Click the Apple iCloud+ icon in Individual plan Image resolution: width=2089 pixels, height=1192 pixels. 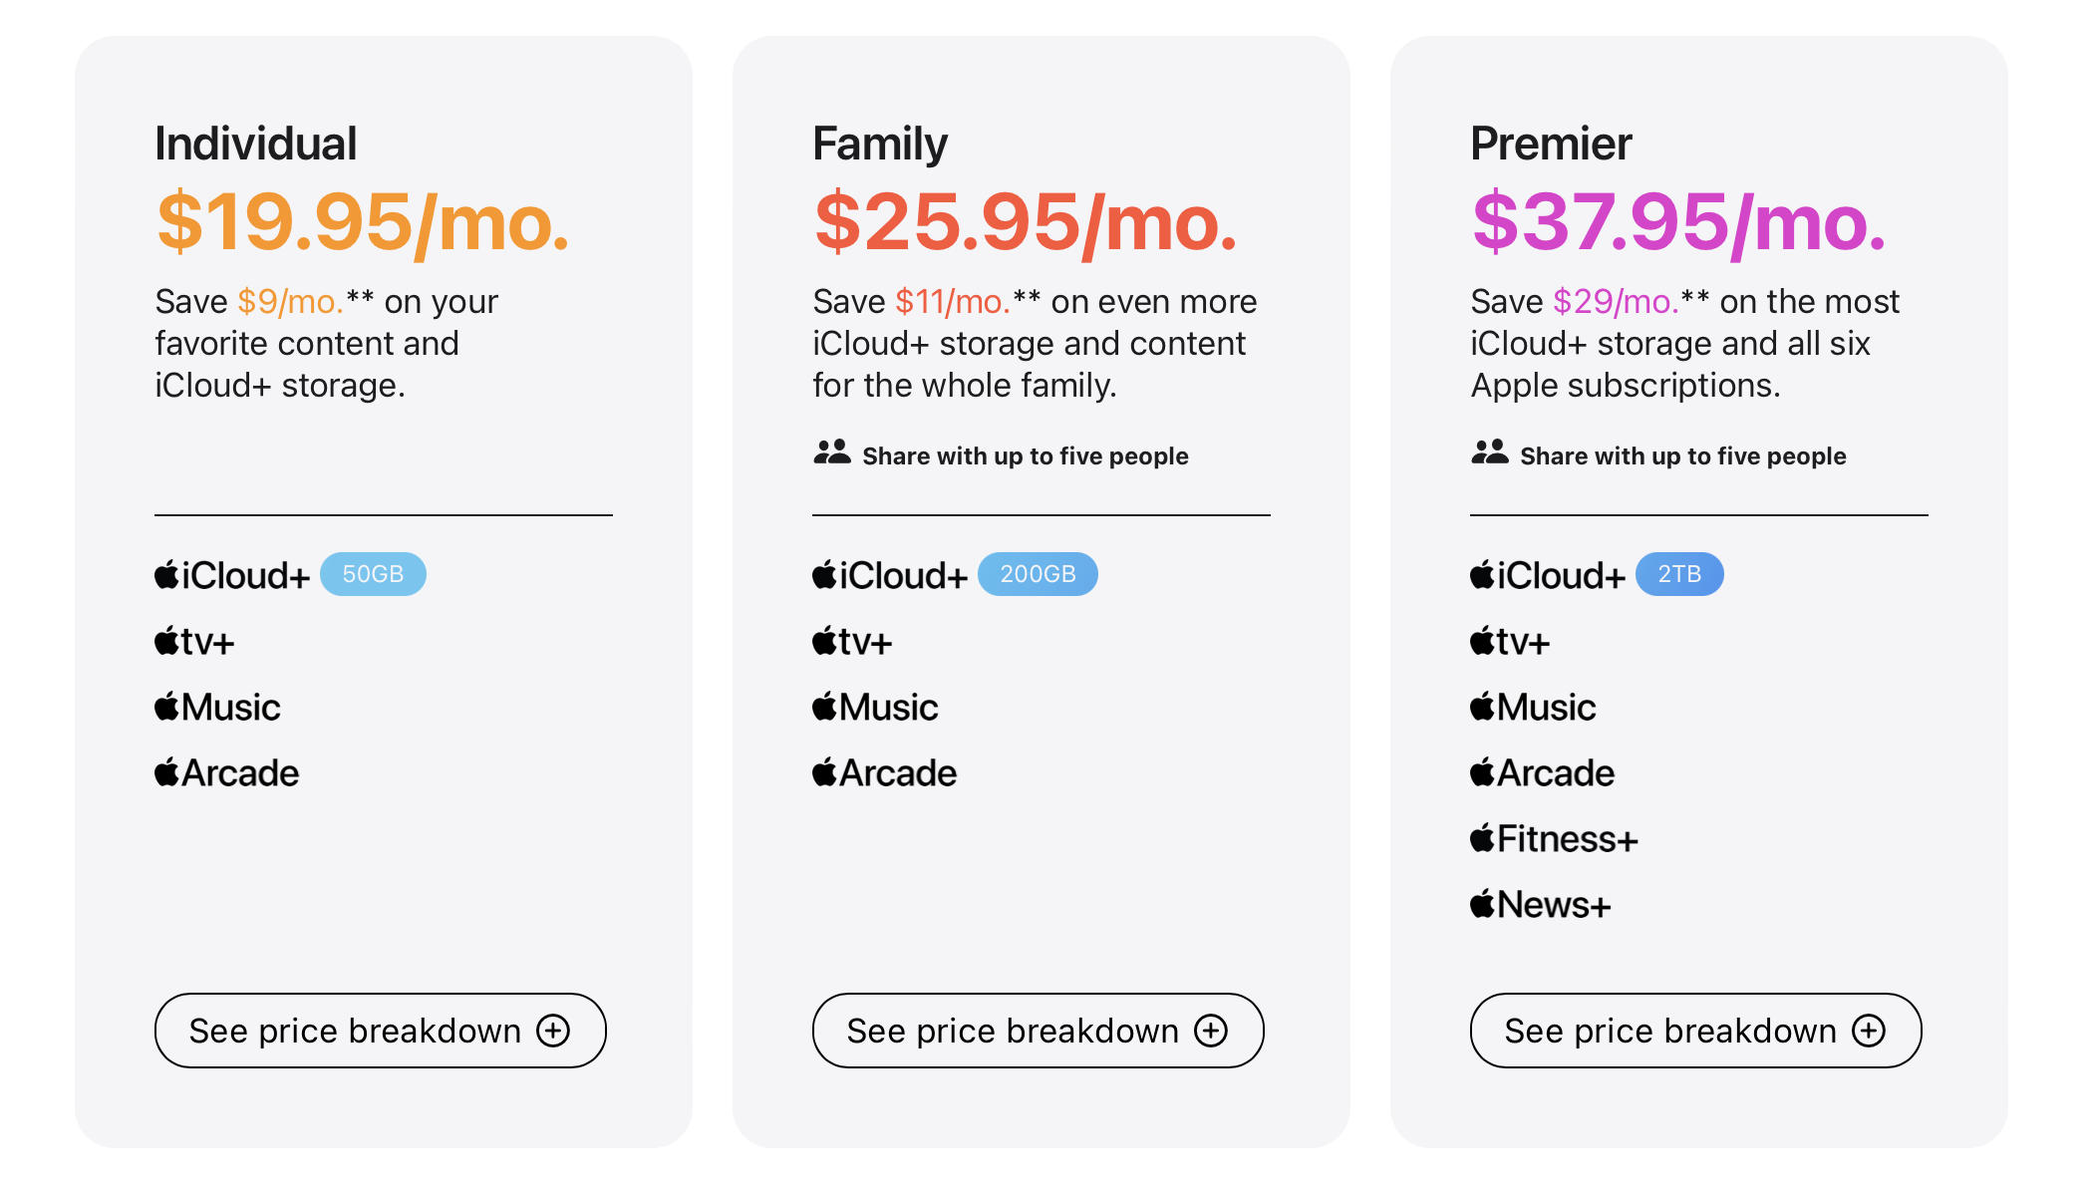click(x=167, y=575)
